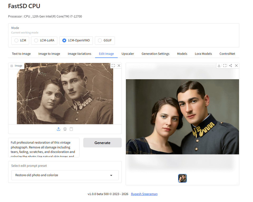The image size is (253, 202).
Task: Open the Rupesh Sreeraman link
Action: (x=144, y=194)
